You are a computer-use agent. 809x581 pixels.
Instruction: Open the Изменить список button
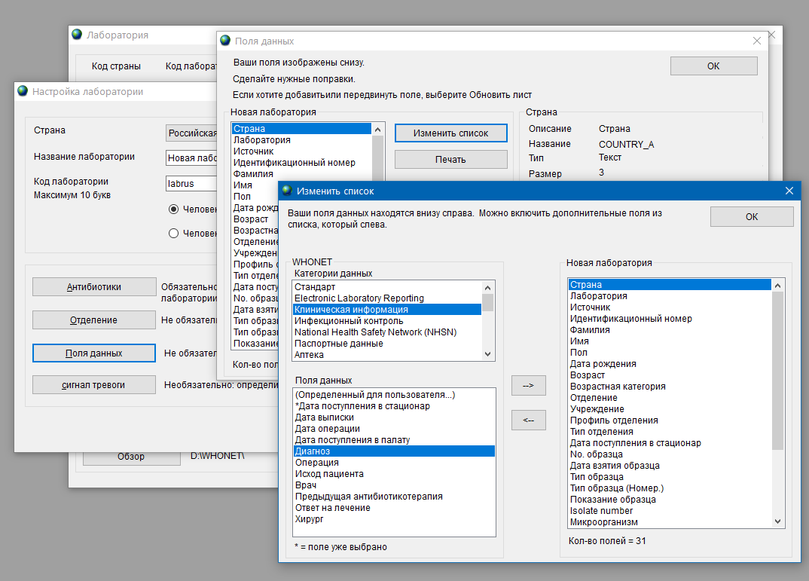pyautogui.click(x=451, y=133)
